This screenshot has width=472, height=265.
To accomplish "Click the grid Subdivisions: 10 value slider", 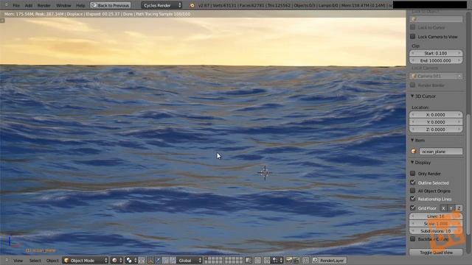I will point(436,231).
